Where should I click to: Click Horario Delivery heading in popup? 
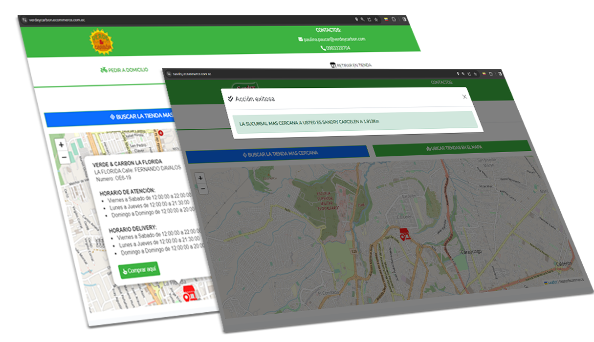[133, 228]
